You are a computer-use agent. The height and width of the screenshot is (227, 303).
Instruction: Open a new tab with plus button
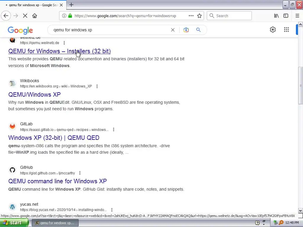(71, 5)
